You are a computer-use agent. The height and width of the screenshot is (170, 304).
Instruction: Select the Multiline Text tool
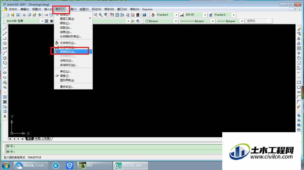click(x=5, y=116)
